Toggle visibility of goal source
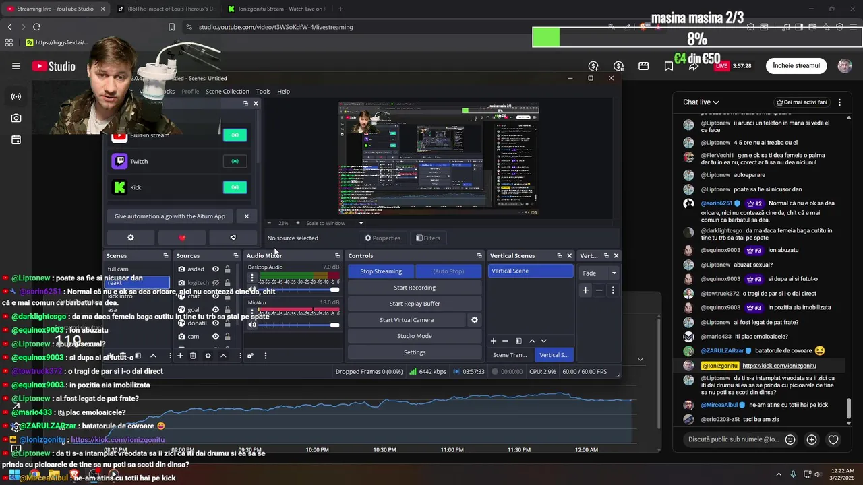Viewport: 863px width, 485px height. pyautogui.click(x=216, y=309)
